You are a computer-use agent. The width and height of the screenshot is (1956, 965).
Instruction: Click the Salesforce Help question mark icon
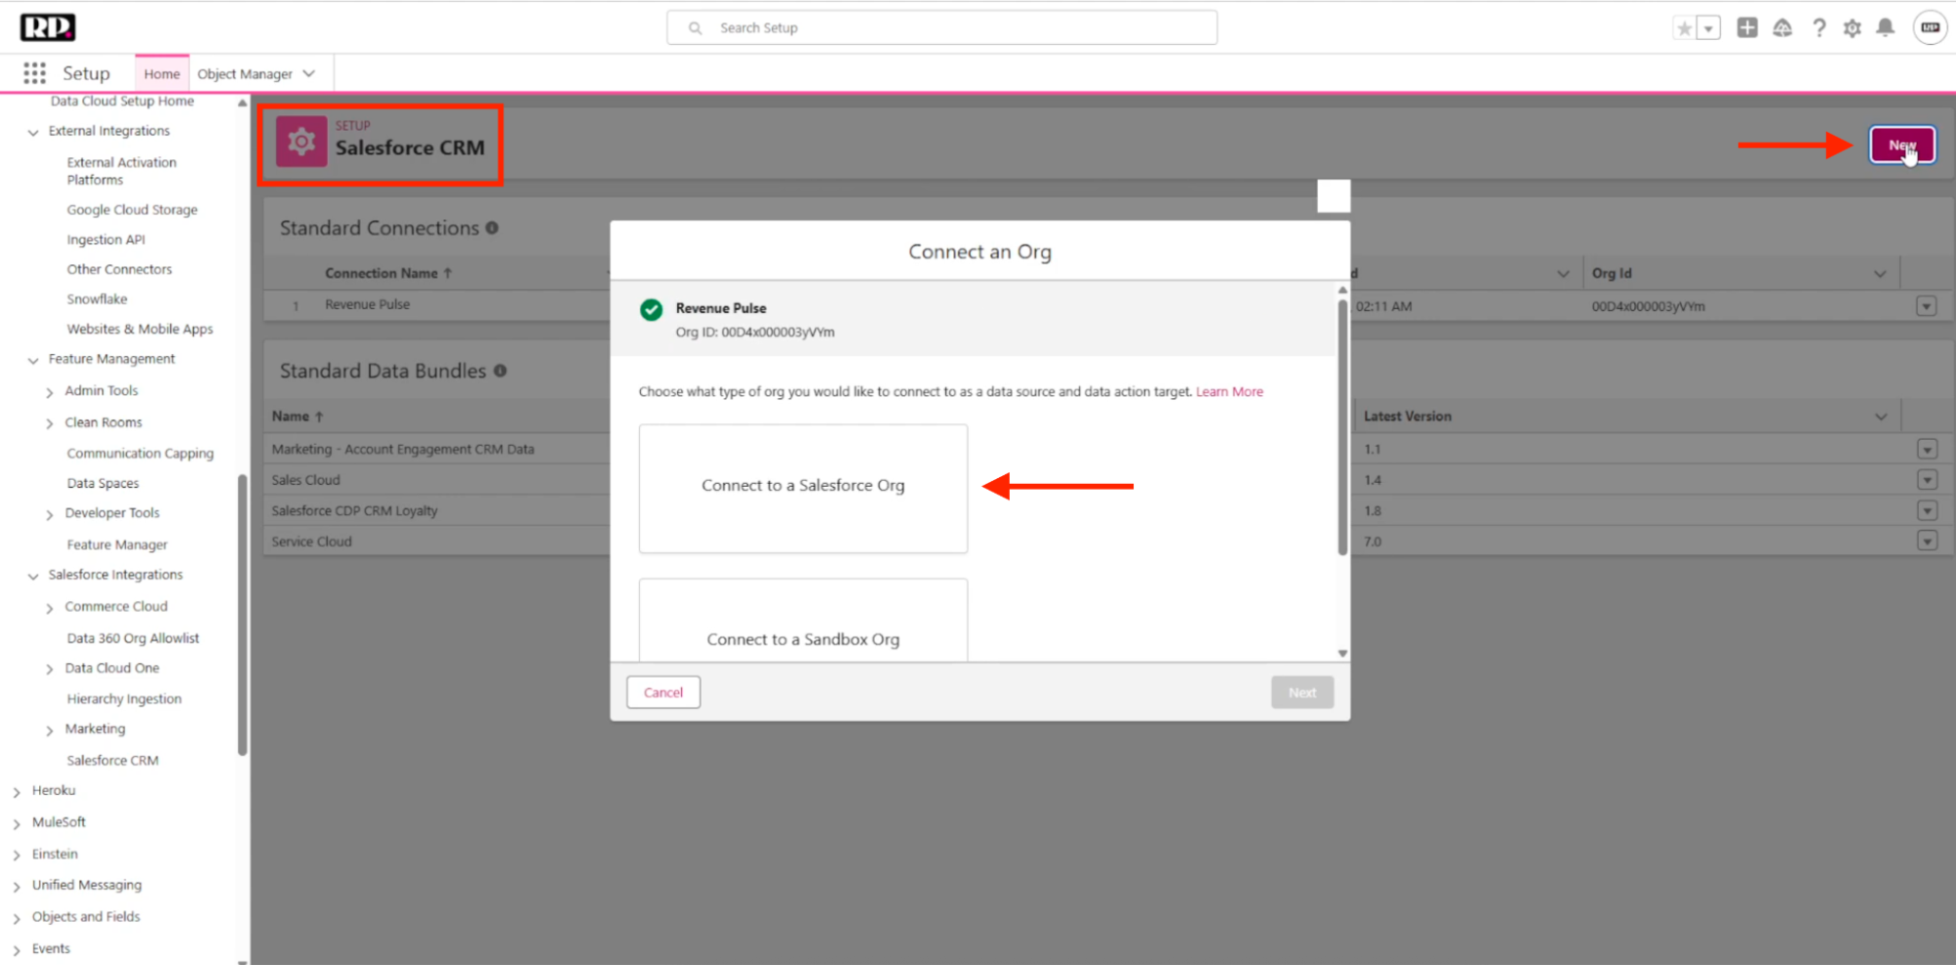pos(1818,28)
